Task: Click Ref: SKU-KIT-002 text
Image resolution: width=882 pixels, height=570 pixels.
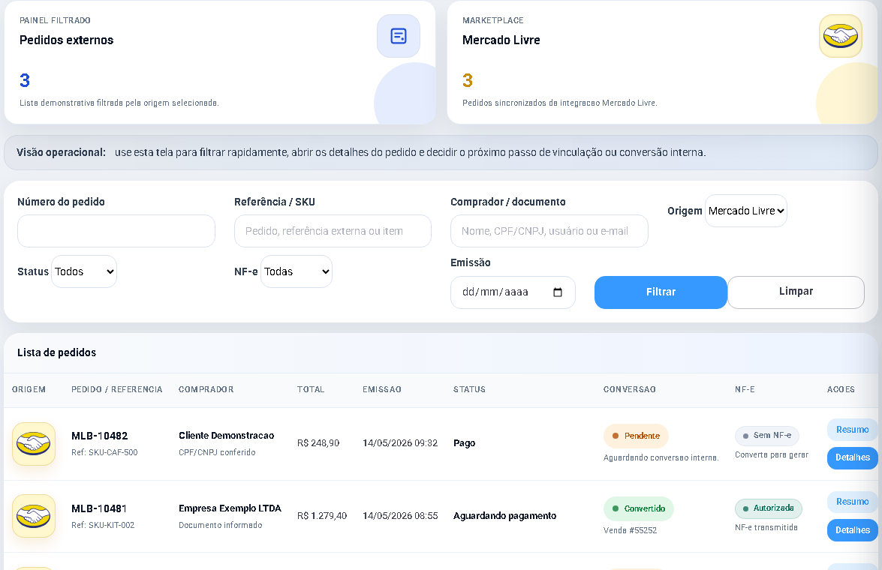Action: (x=103, y=525)
